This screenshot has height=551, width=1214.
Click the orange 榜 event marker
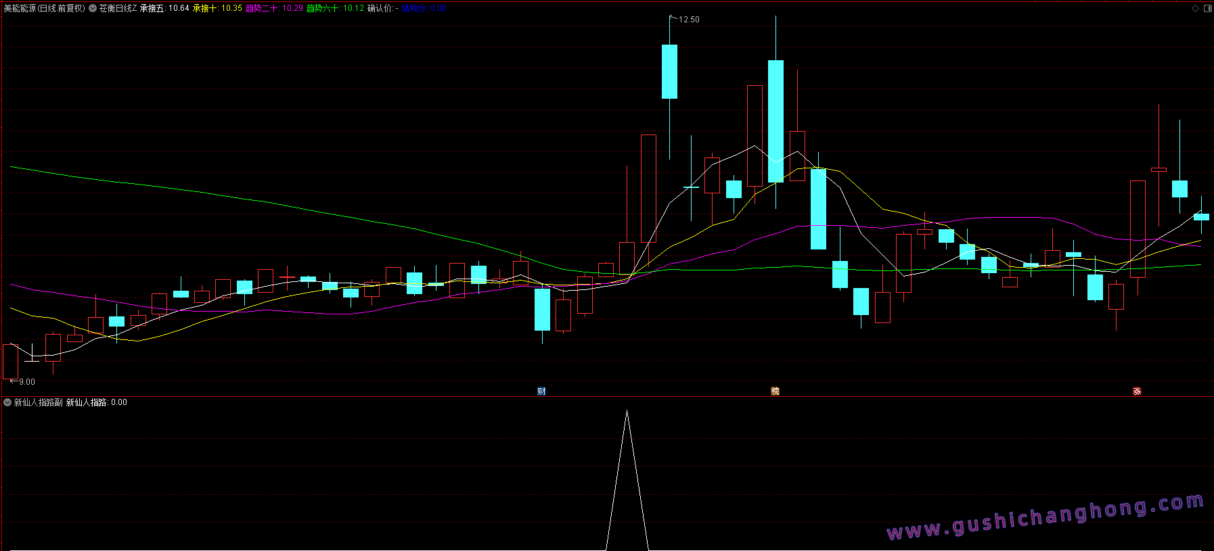point(775,391)
